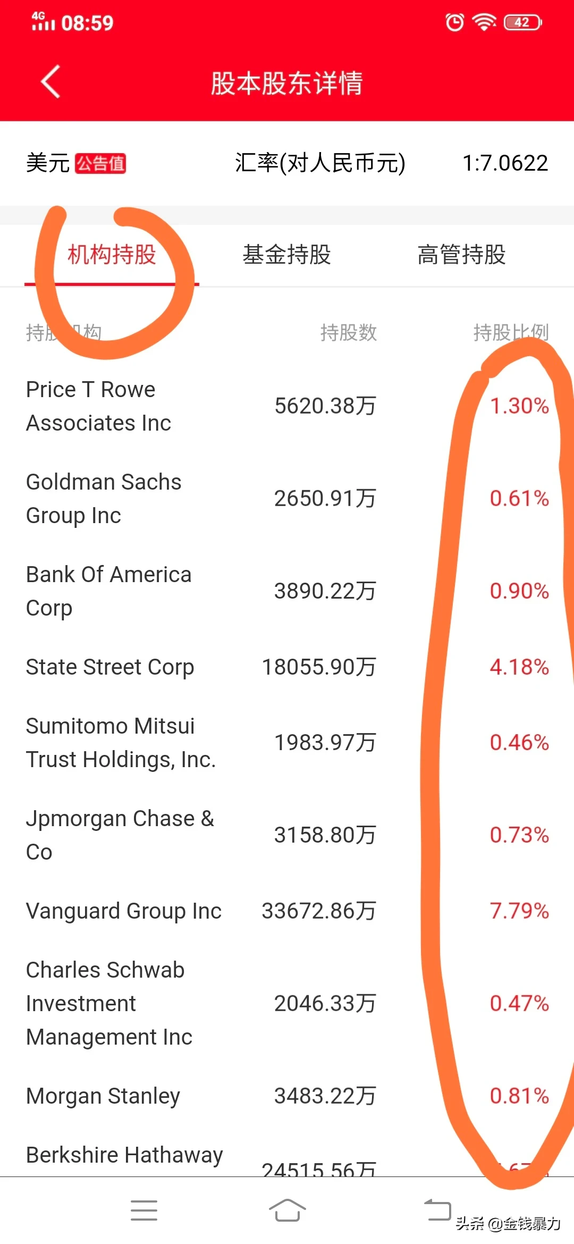Image resolution: width=574 pixels, height=1244 pixels.
Task: Tap the red 公告值 badge
Action: [100, 163]
